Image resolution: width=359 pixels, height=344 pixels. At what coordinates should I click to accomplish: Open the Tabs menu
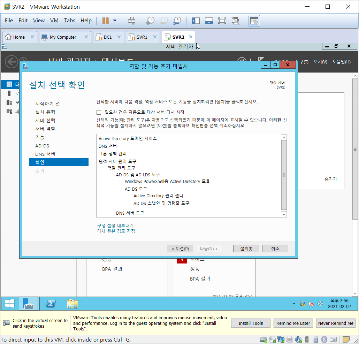tap(69, 21)
